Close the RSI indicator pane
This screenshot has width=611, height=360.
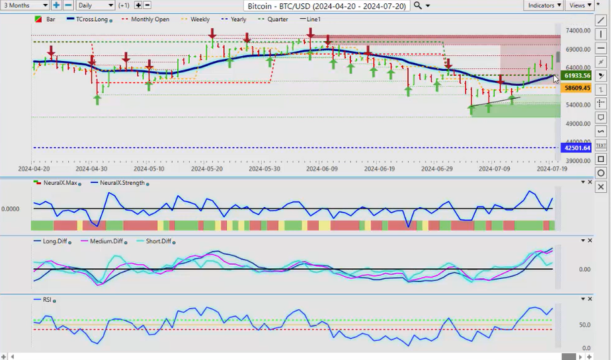coord(590,299)
